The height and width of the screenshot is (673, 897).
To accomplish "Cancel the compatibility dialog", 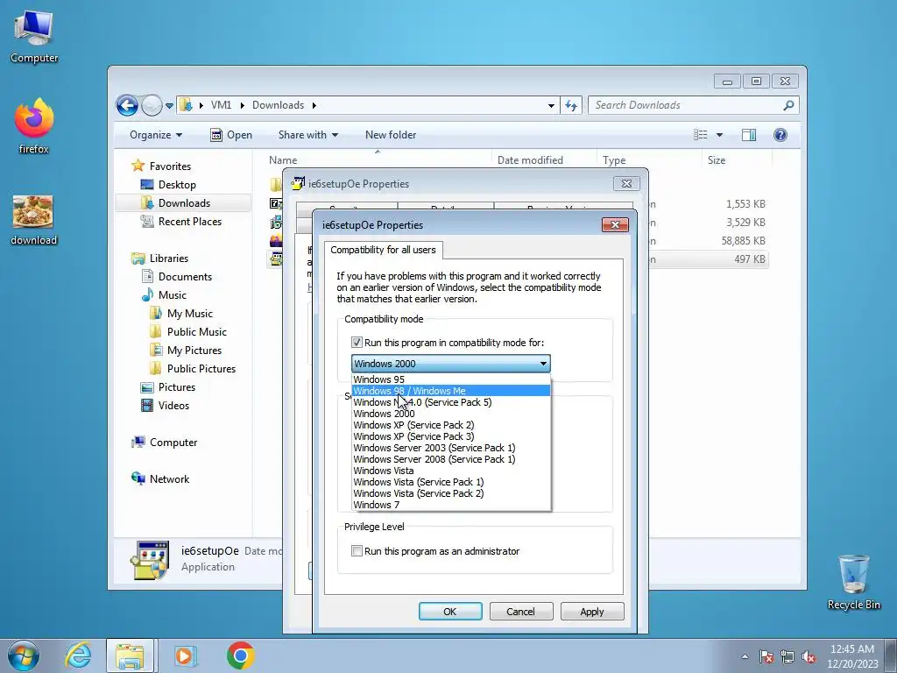I will pyautogui.click(x=520, y=612).
